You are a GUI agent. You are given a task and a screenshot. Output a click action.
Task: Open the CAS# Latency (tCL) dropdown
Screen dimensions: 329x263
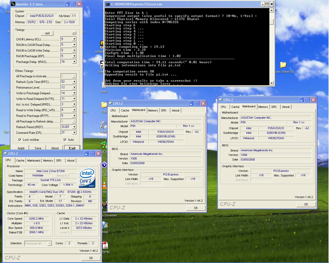[x=74, y=39]
